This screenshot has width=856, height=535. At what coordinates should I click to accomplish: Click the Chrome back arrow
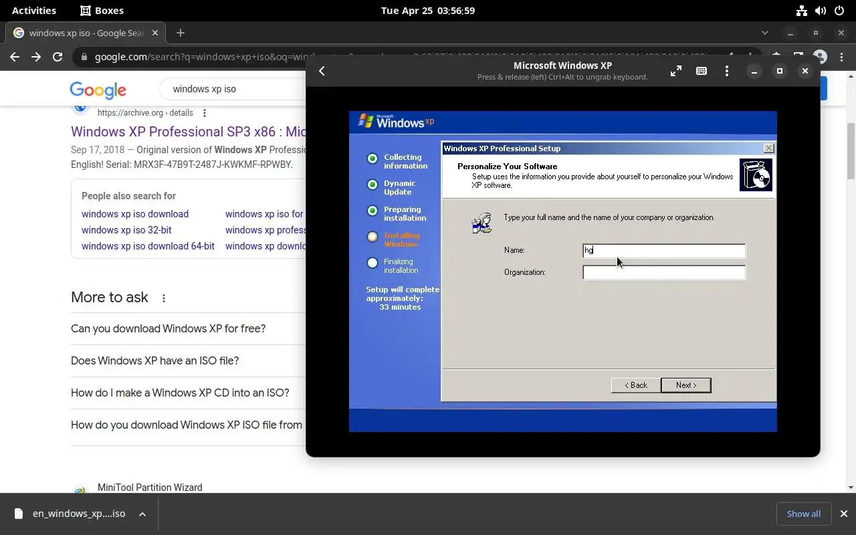coord(15,57)
